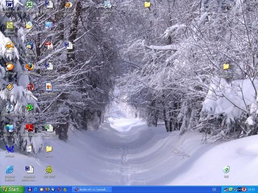
Task: Click the taskbar clock showing 10:43
Action: [252, 189]
